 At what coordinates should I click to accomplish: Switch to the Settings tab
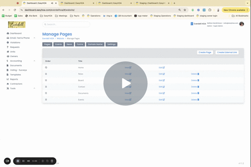click(x=112, y=44)
